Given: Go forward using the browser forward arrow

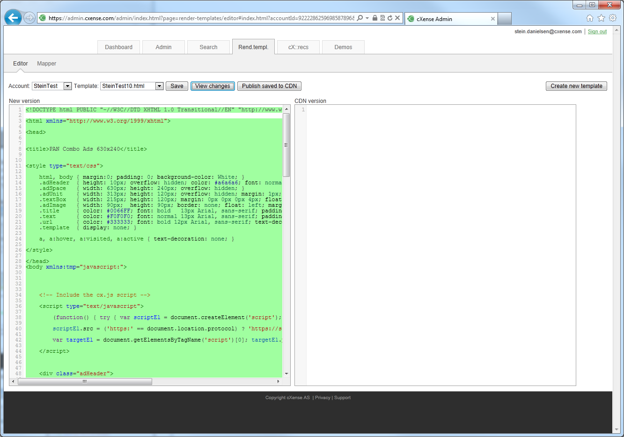Looking at the screenshot, I should pos(29,18).
